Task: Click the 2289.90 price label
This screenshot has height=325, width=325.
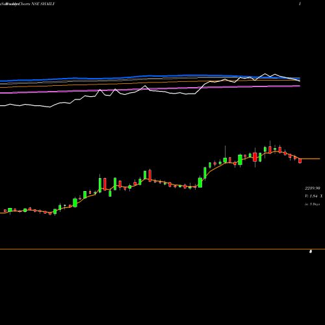Action: [313, 188]
